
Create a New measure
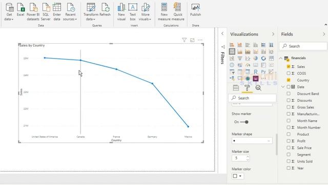point(164,12)
